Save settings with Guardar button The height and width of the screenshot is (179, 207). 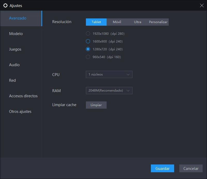162,168
